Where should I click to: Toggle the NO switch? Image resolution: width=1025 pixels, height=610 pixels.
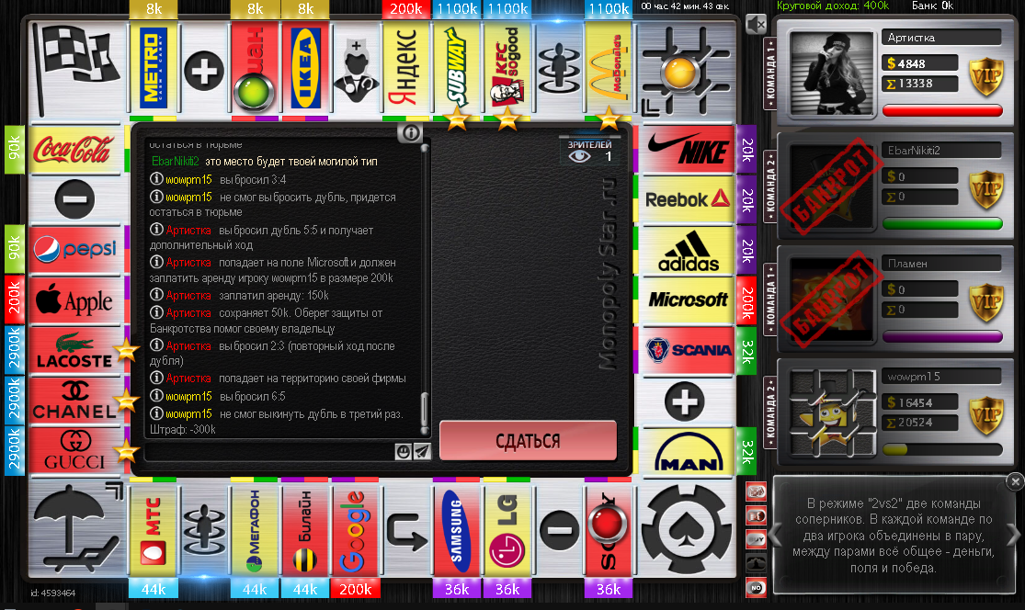757,588
